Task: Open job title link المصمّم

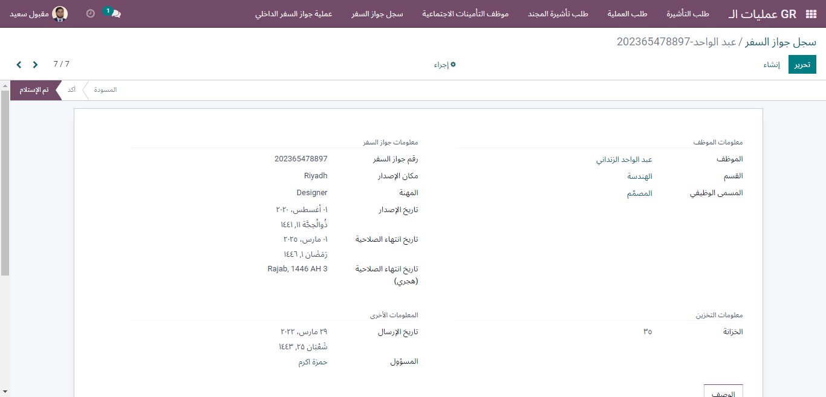Action: (639, 193)
